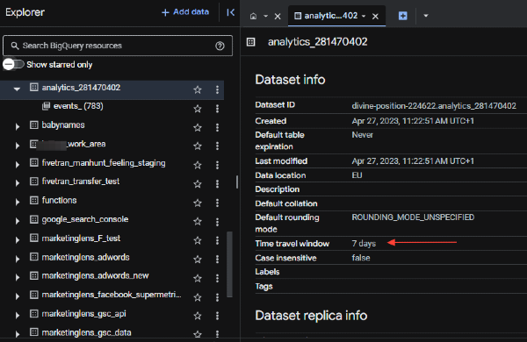
Task: Click the Add data button
Action: pyautogui.click(x=185, y=12)
